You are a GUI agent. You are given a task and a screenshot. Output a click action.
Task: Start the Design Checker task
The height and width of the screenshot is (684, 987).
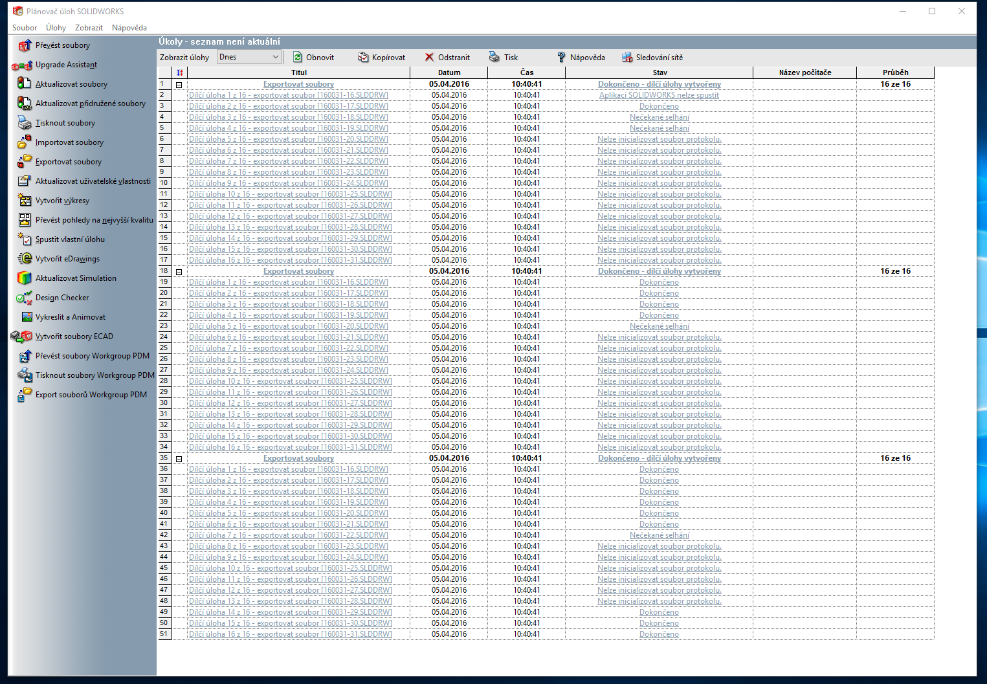pyautogui.click(x=62, y=298)
